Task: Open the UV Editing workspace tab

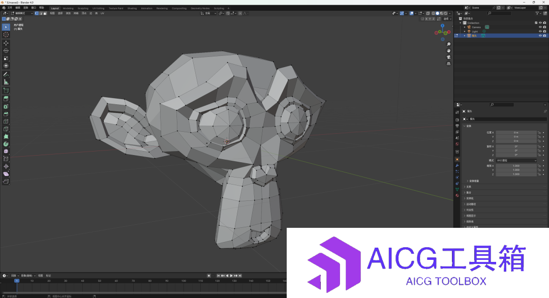Action: [x=99, y=9]
